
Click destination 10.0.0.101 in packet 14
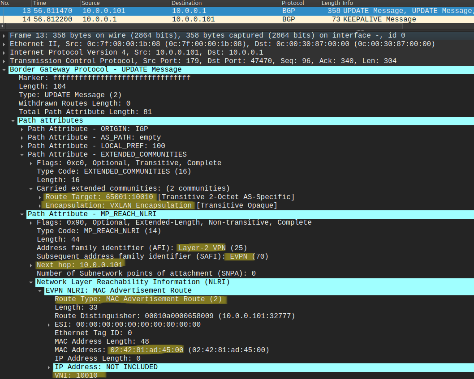click(194, 19)
